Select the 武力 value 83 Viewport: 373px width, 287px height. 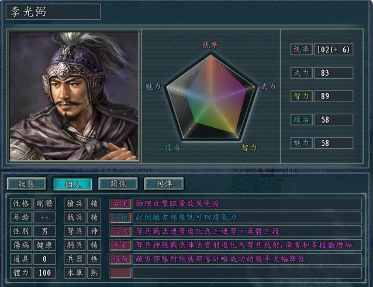click(333, 73)
